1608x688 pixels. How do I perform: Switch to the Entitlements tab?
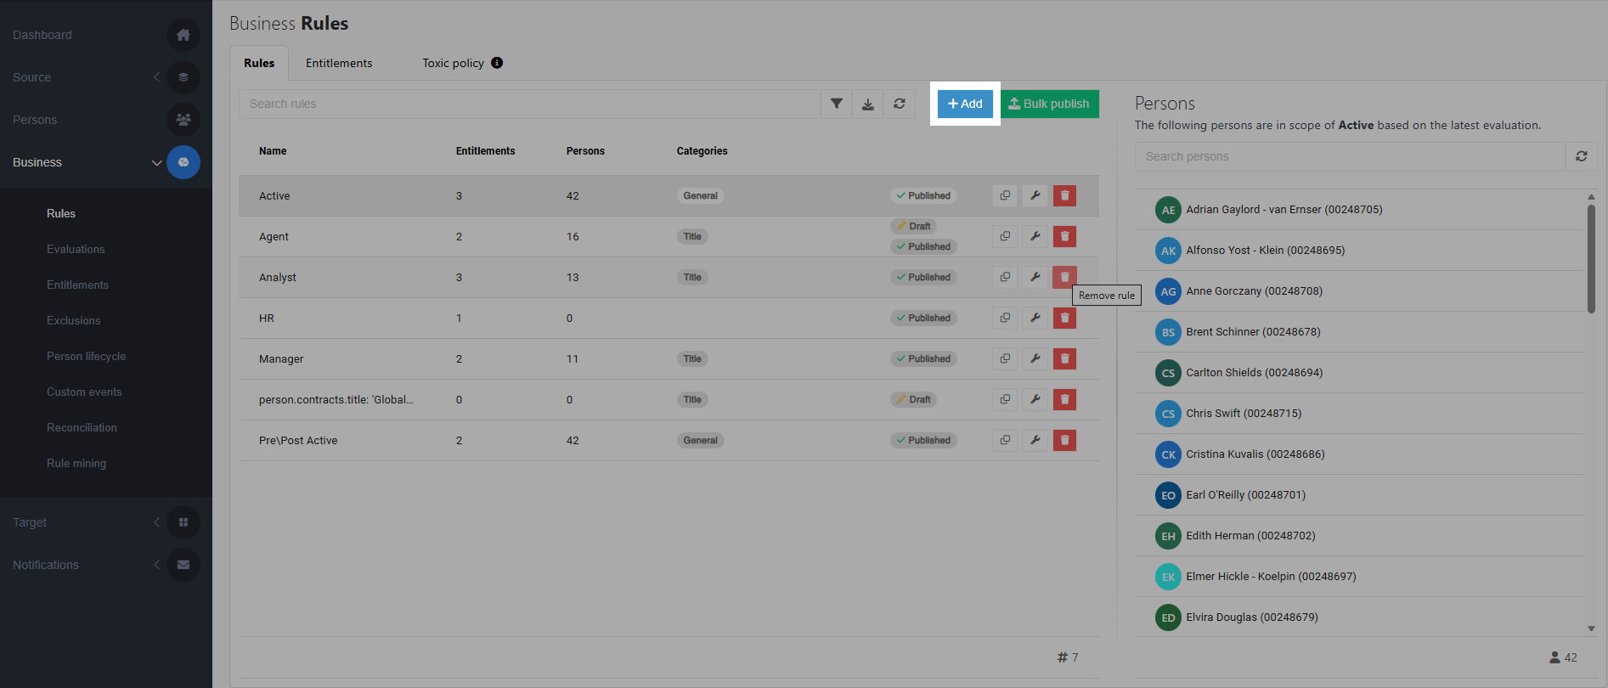(339, 63)
